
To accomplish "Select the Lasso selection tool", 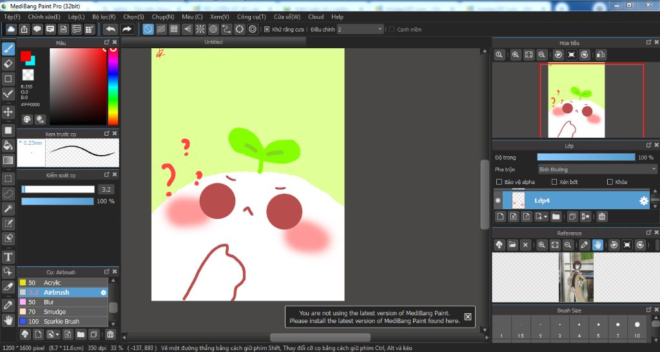I will pos(8,194).
